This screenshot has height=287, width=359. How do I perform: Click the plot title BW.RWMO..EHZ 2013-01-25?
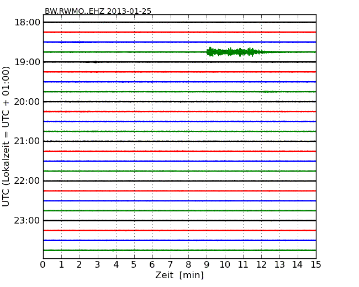tap(98, 11)
